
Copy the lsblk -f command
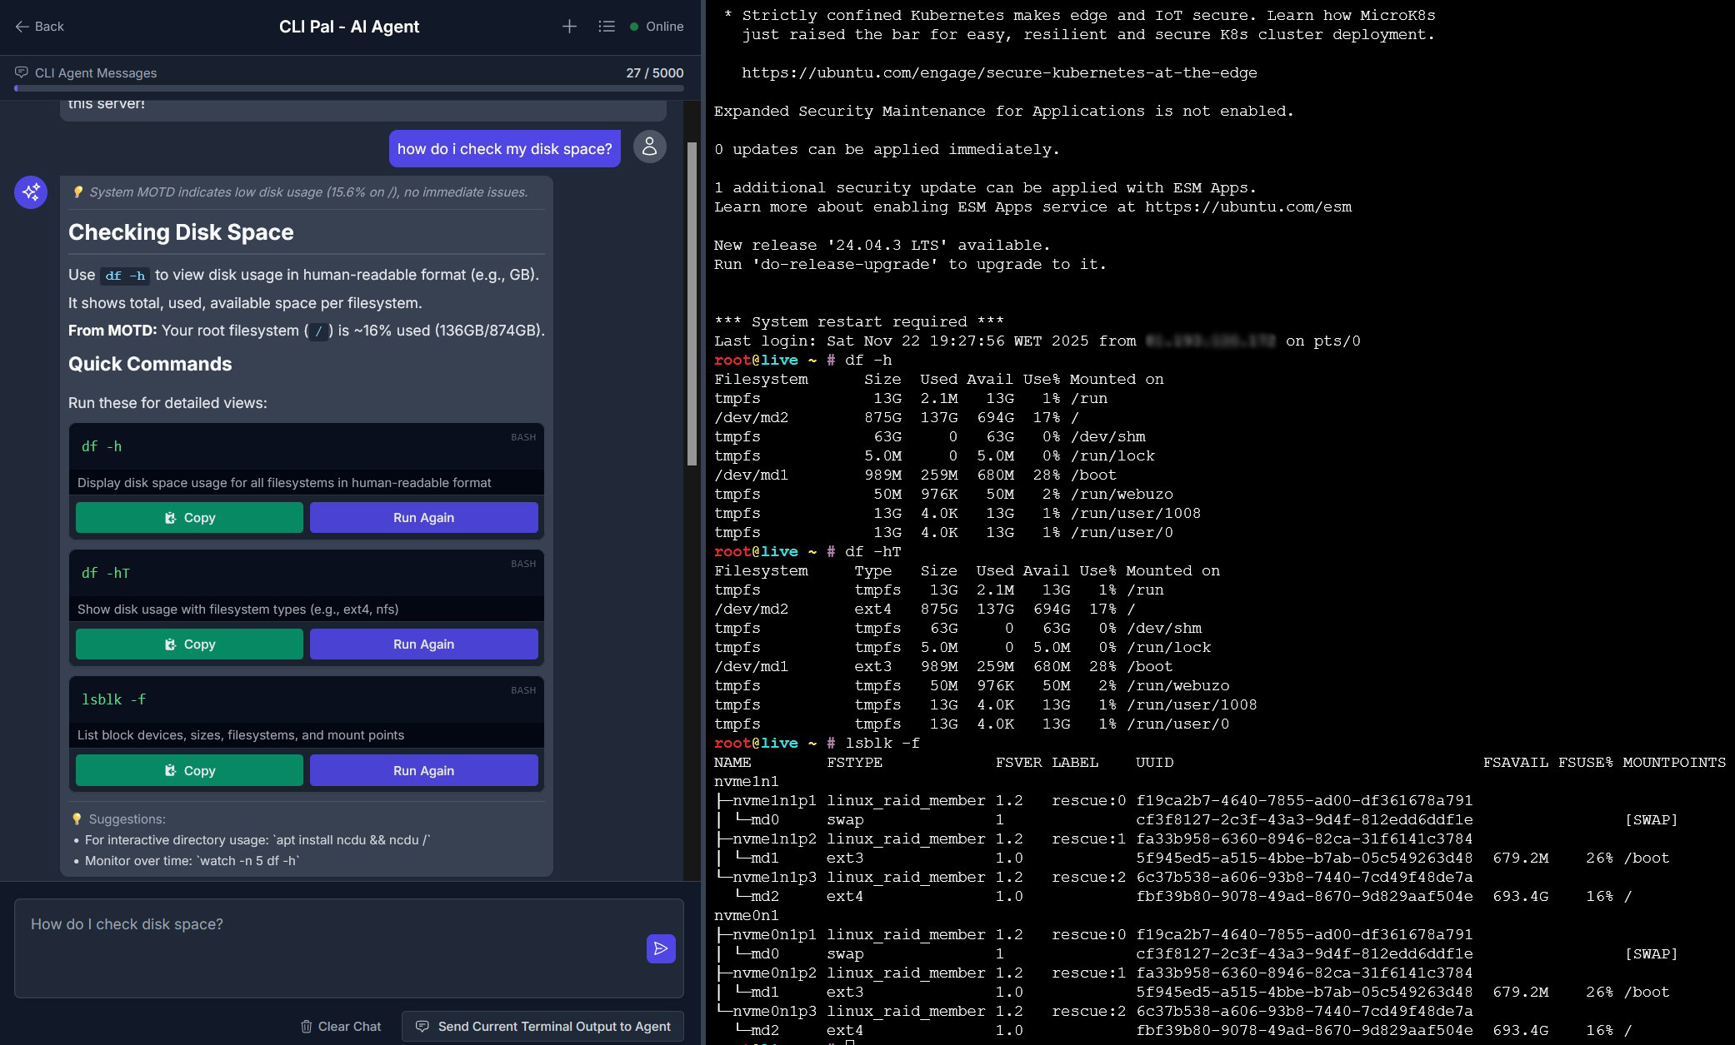[189, 771]
